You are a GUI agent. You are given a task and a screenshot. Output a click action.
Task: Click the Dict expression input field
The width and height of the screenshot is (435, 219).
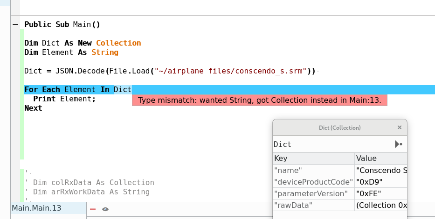tap(331, 145)
